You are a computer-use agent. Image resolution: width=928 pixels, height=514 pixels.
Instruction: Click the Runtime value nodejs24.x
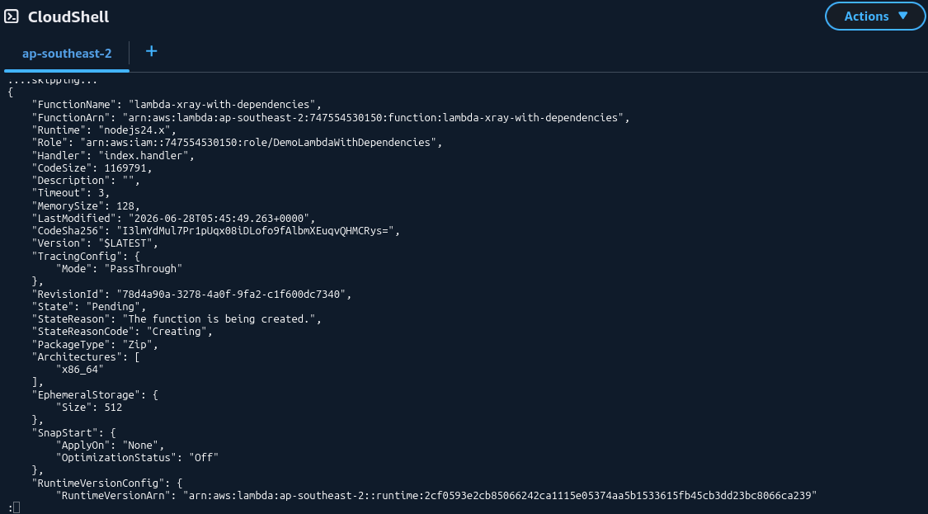[x=137, y=130]
